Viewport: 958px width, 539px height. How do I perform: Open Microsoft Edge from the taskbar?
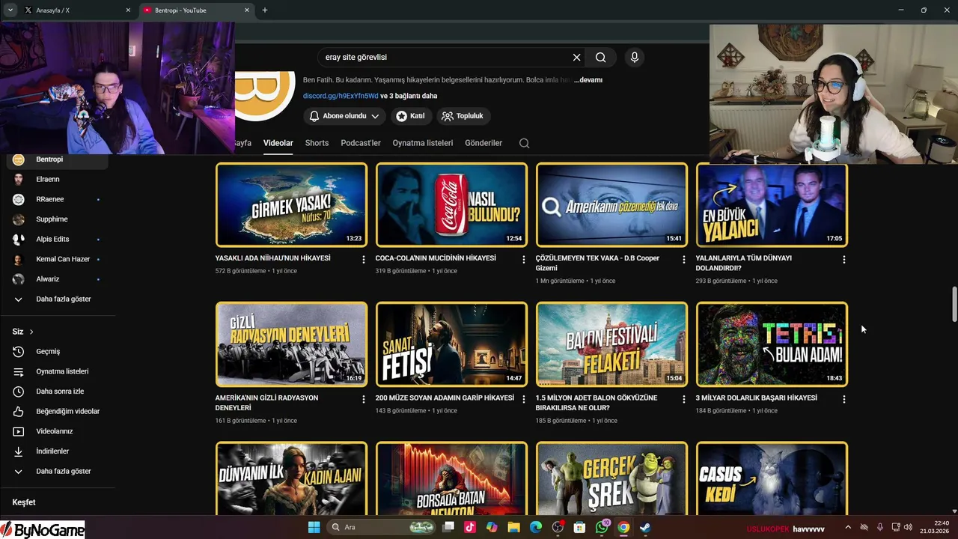point(535,527)
